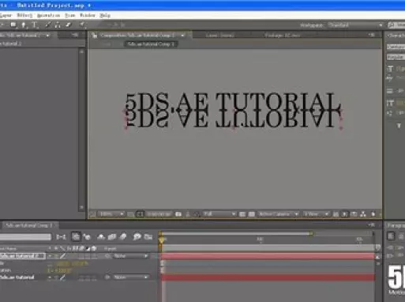Toggle the transparency grid in viewer

tap(252, 214)
